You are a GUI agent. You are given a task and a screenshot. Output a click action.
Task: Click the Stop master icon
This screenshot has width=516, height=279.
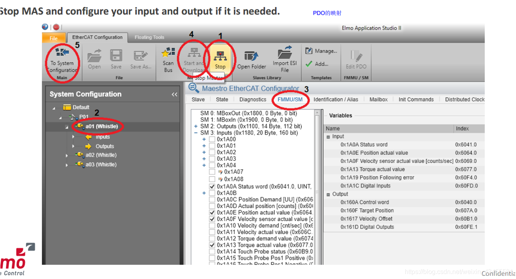click(x=220, y=56)
